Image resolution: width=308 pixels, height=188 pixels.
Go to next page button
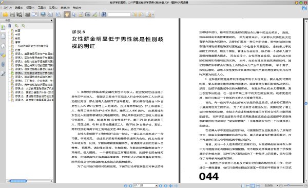pyautogui.click(x=161, y=185)
